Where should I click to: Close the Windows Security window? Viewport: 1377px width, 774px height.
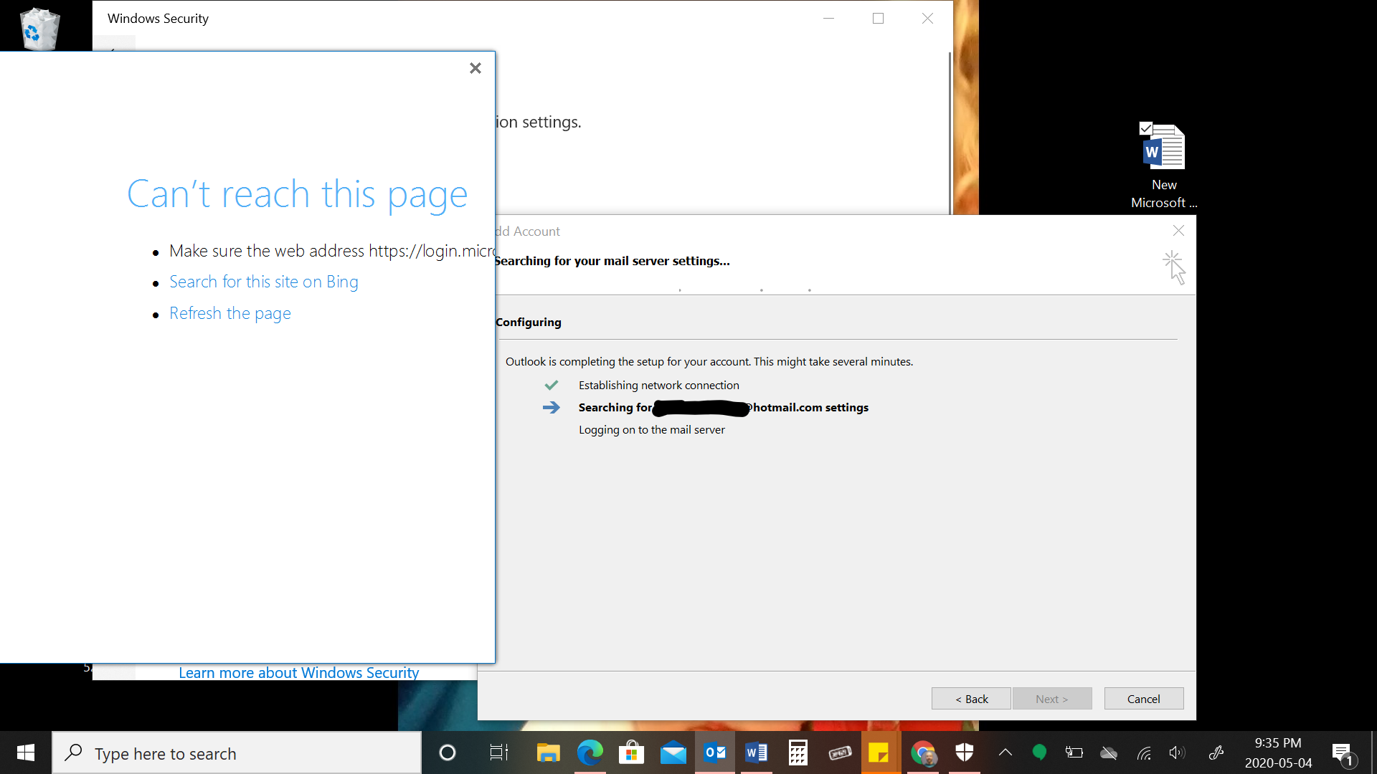click(927, 19)
